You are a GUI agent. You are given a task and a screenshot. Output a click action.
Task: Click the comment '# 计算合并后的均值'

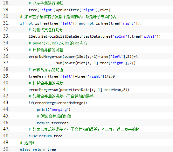tap(46, 70)
